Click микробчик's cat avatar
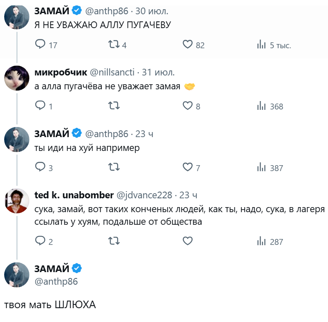Image resolution: width=328 pixels, height=322 pixels. tap(16, 78)
